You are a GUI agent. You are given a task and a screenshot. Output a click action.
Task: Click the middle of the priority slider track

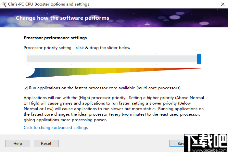112,59
